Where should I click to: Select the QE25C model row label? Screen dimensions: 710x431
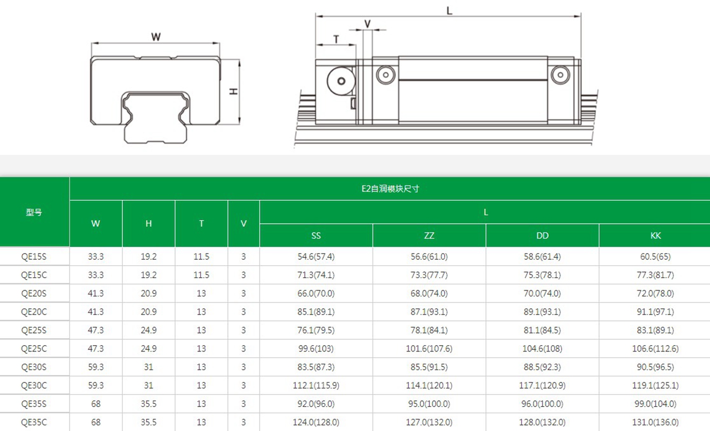pos(34,349)
